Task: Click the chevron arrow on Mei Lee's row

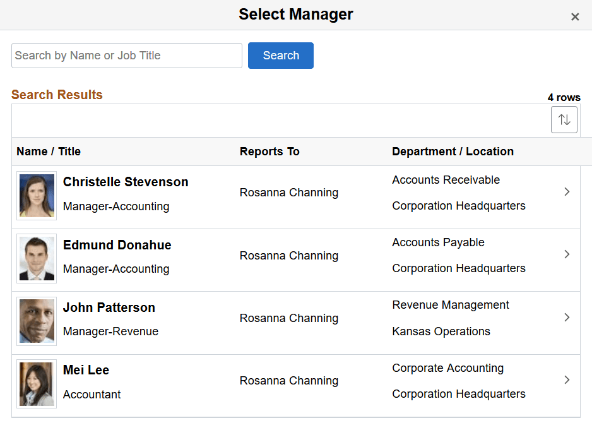Action: point(567,380)
